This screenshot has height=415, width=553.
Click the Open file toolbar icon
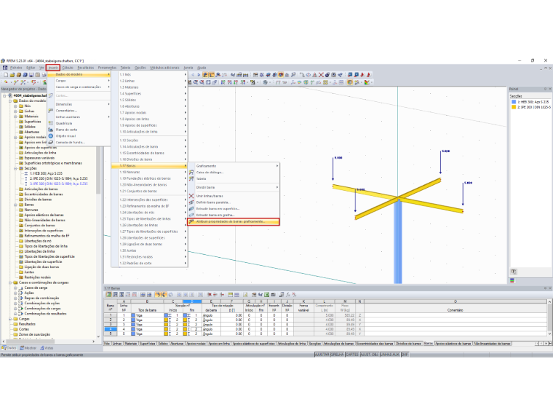coord(12,75)
